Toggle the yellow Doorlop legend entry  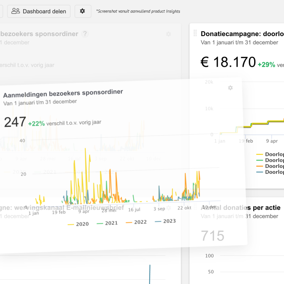(270, 153)
